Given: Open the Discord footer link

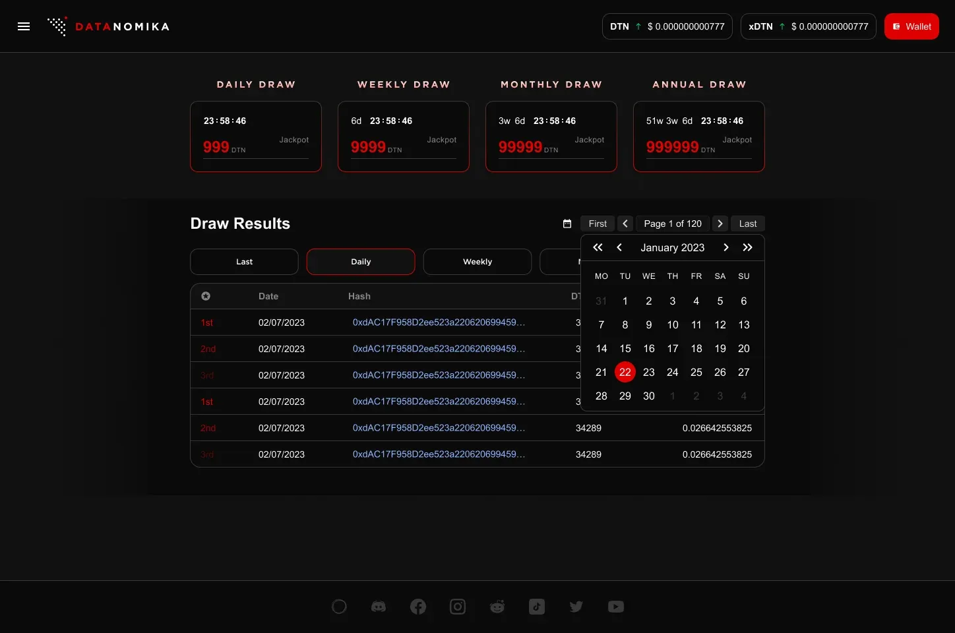Looking at the screenshot, I should pos(379,607).
